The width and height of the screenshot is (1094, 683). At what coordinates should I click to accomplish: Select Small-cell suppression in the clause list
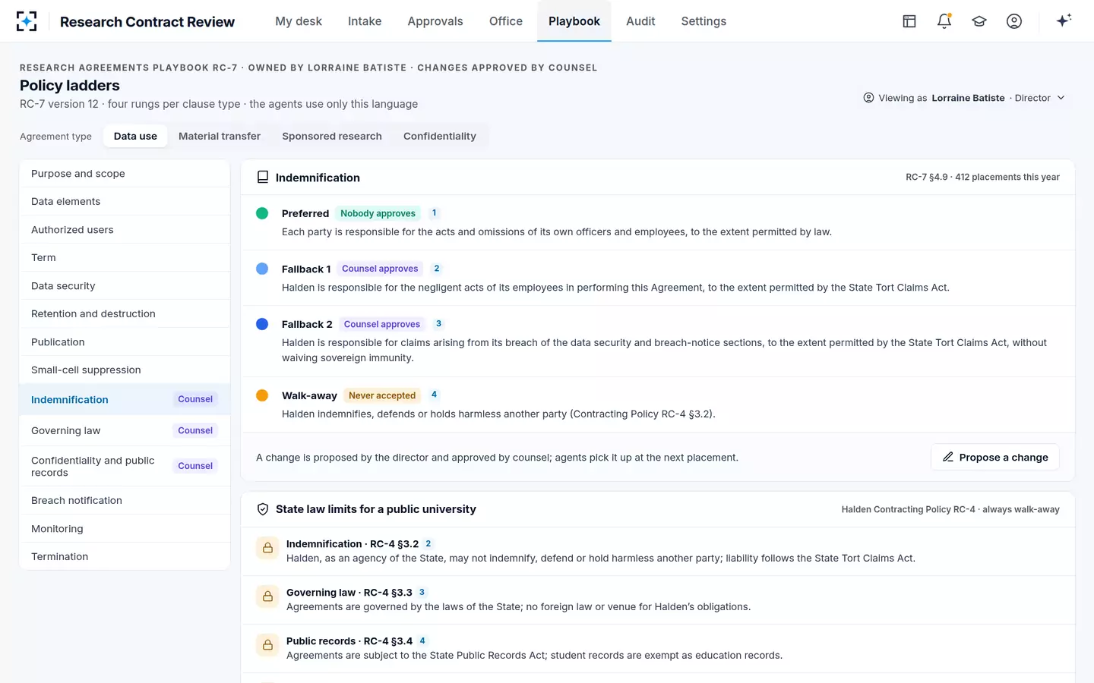coord(125,370)
